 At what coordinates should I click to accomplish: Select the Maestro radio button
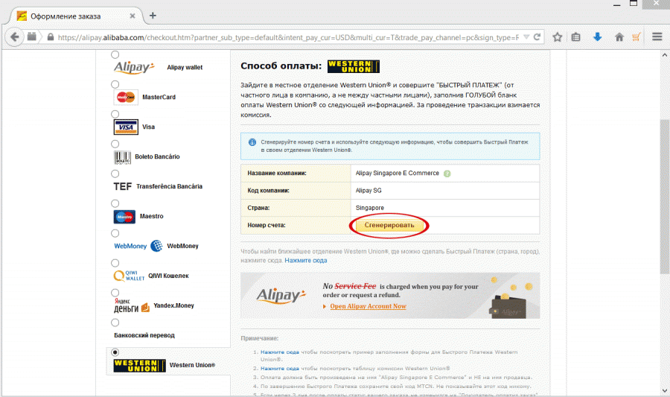(115, 203)
